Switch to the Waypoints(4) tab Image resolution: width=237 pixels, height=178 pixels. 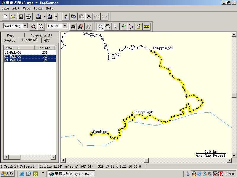pyautogui.click(x=41, y=35)
